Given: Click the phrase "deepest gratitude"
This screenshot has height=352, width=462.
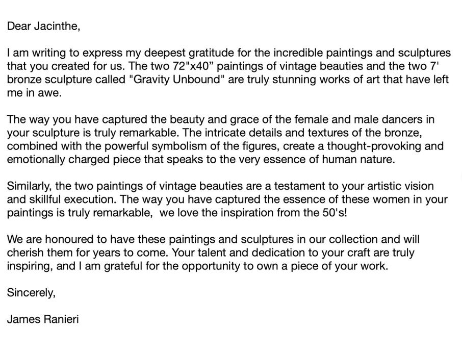Looking at the screenshot, I should pos(188,53).
